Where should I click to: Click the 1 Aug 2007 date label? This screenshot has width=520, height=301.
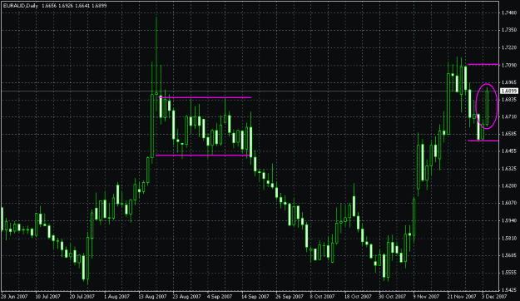pyautogui.click(x=116, y=296)
